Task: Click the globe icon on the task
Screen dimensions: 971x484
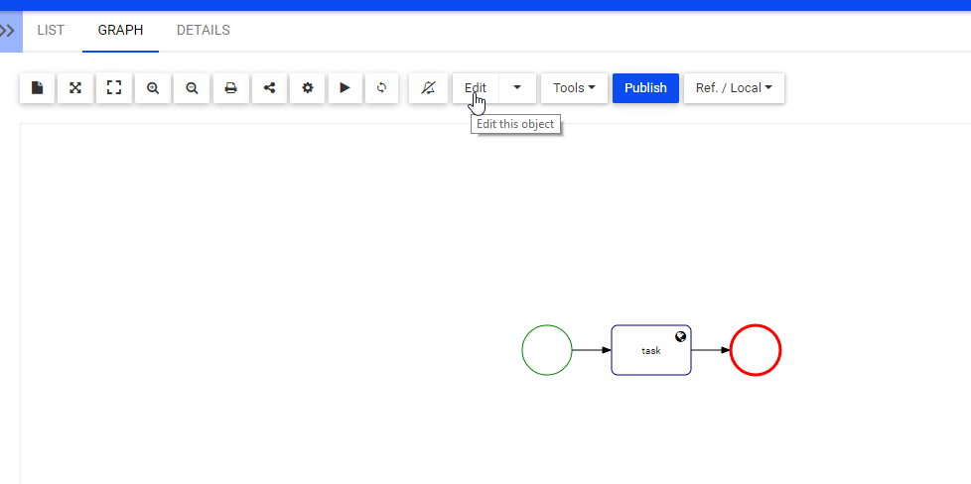Action: tap(680, 336)
